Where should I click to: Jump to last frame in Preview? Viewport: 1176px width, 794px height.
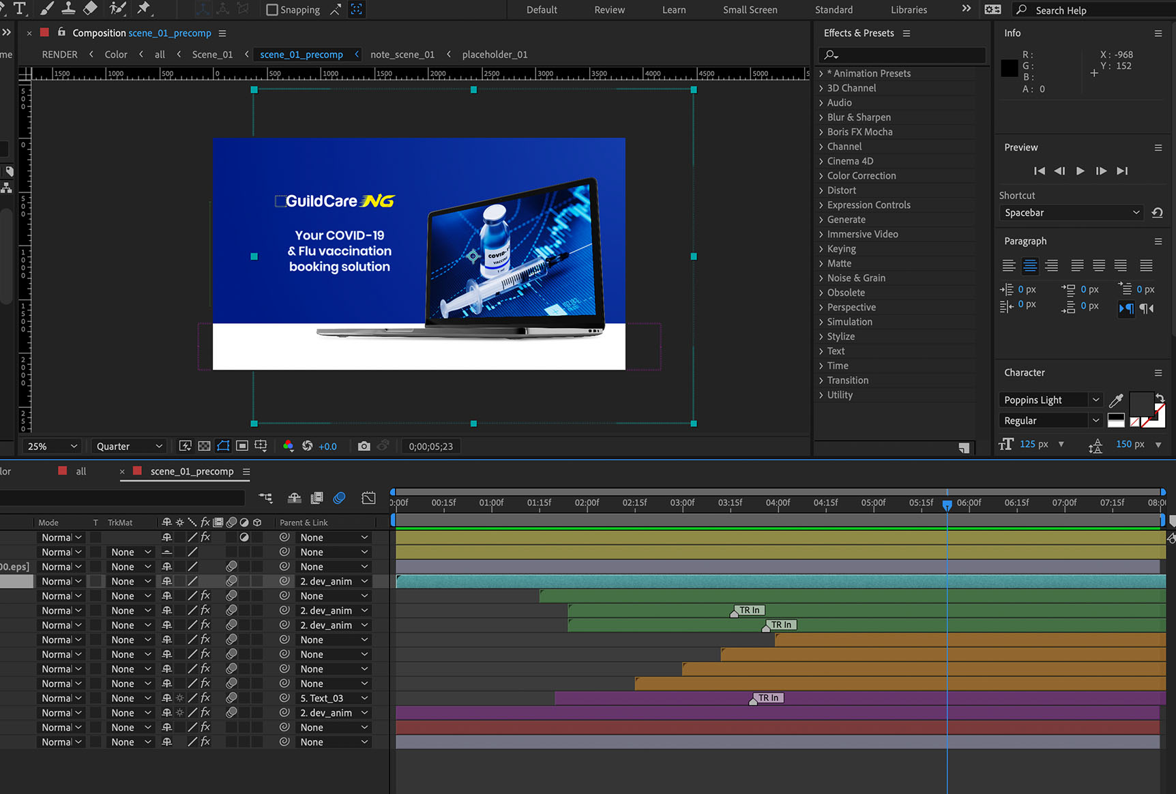pos(1122,171)
